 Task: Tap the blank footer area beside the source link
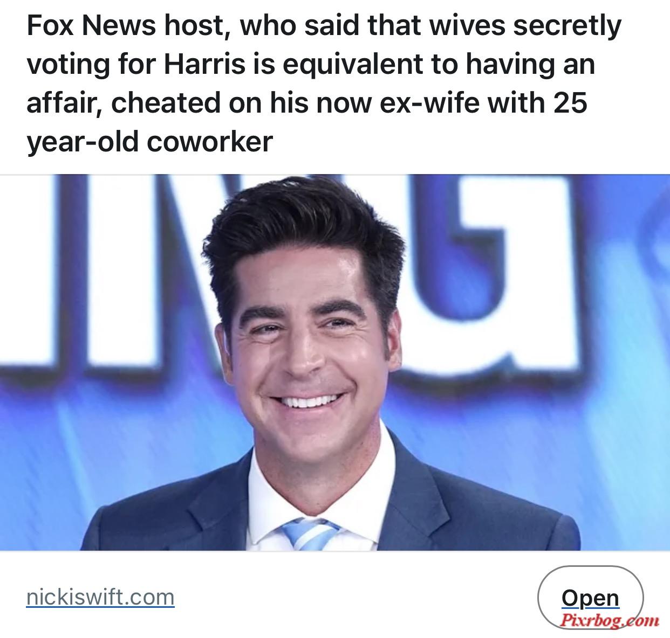coord(356,597)
